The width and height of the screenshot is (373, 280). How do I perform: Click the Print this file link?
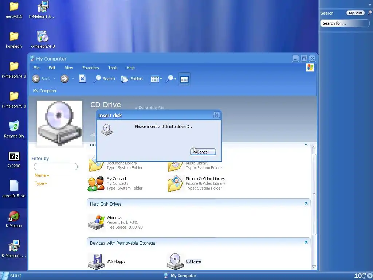(x=151, y=108)
